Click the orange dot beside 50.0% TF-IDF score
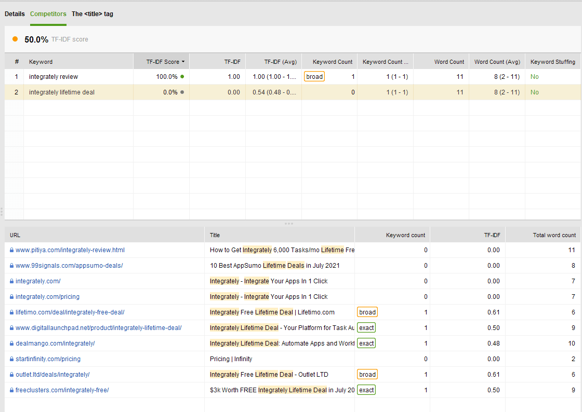The height and width of the screenshot is (412, 582). point(15,39)
